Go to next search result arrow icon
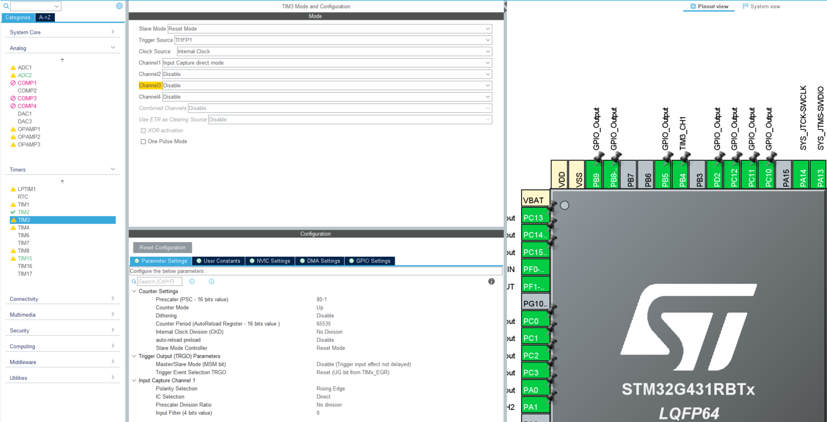 pos(212,282)
